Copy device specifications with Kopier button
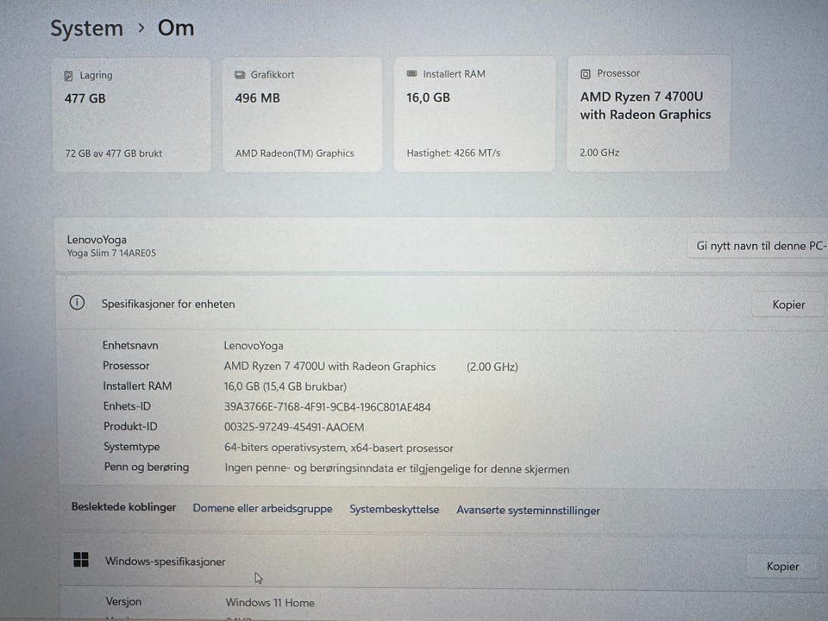The image size is (828, 621). point(788,304)
